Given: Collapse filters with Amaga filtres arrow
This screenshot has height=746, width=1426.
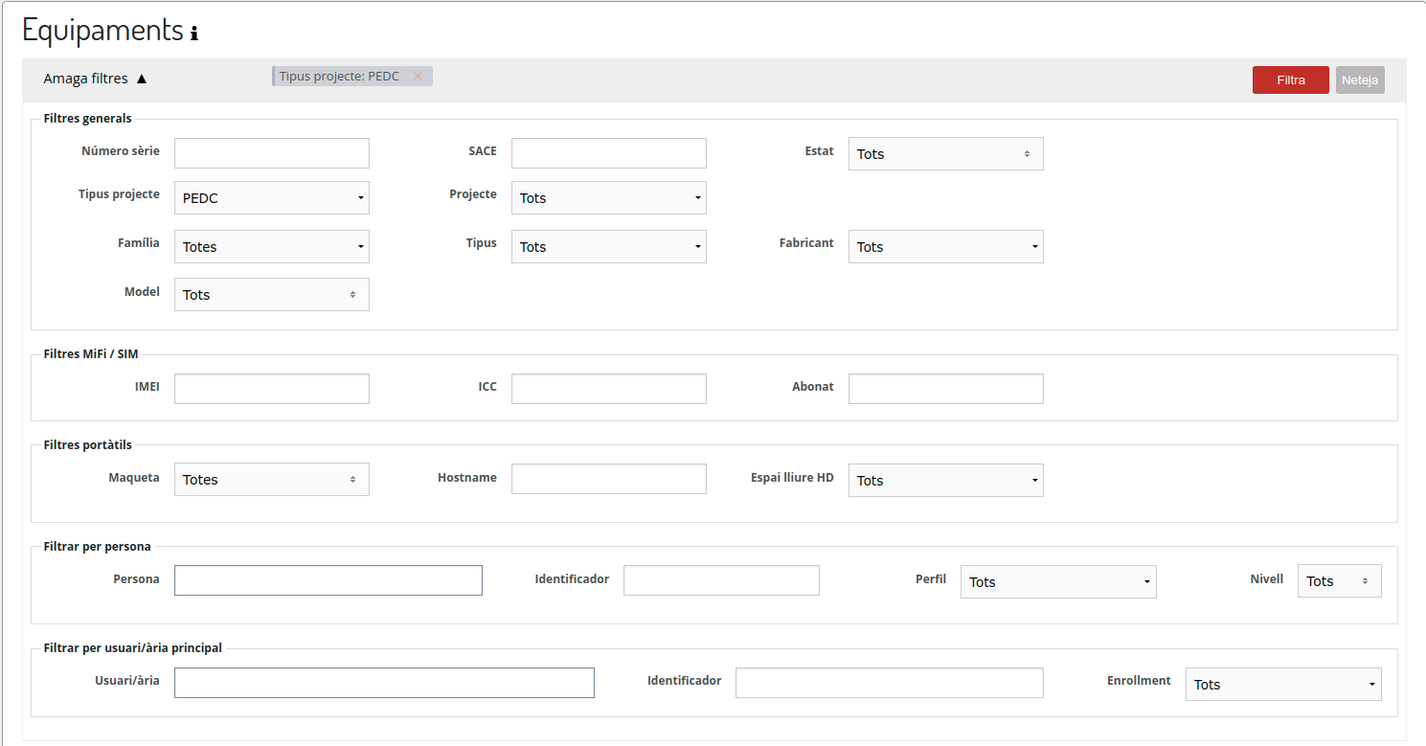Looking at the screenshot, I should (142, 79).
